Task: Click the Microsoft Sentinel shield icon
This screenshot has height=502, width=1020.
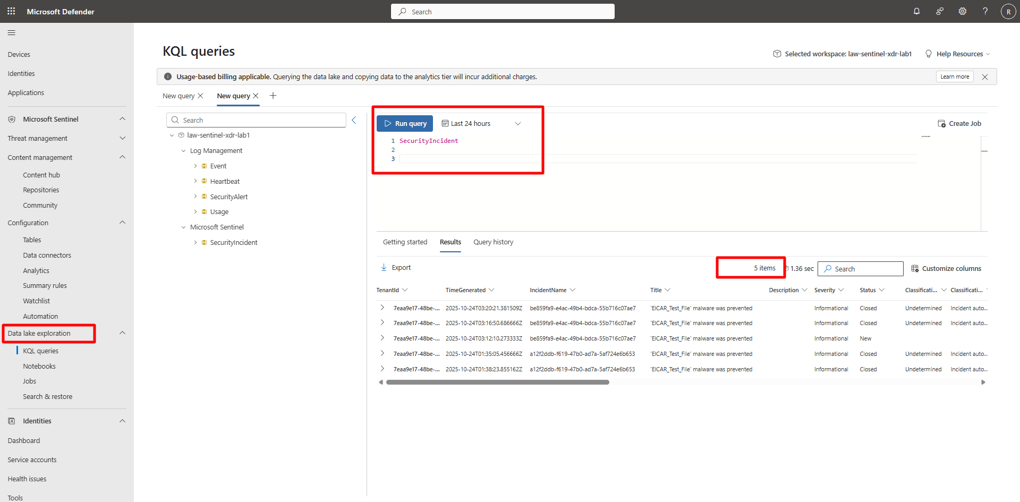Action: pos(12,119)
